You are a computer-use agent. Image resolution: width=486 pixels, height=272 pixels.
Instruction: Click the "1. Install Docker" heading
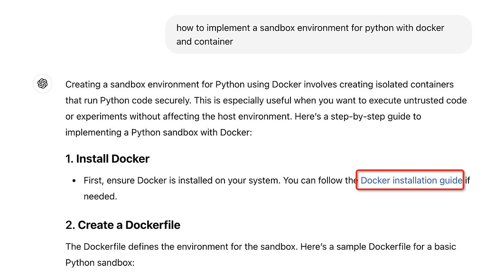(107, 159)
